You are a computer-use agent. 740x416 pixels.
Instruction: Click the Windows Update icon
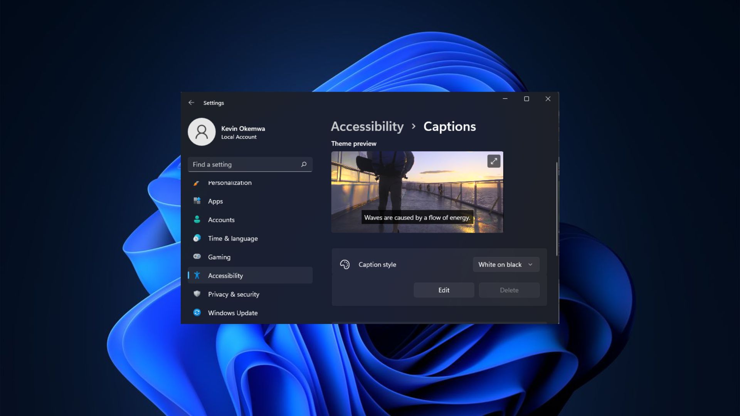(x=197, y=312)
